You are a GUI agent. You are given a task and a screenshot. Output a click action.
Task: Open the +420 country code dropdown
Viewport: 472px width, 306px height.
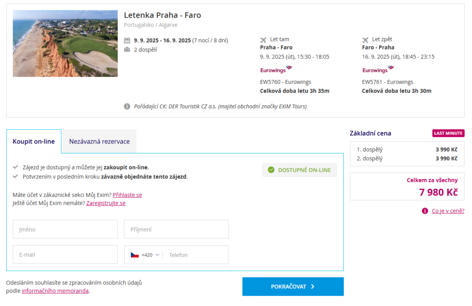pos(146,255)
